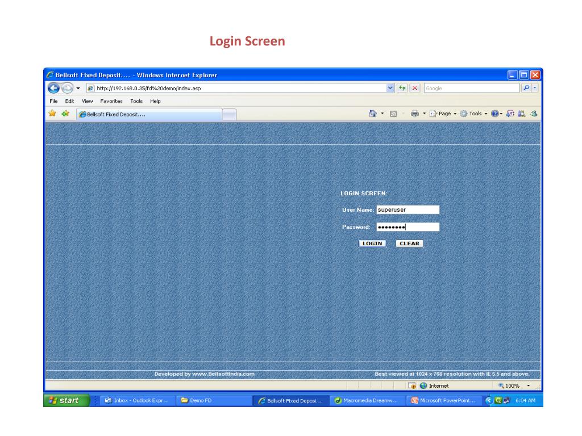Screen dimensions: 582x436
Task: Switch to Microsoft PowerPoint taskbar item
Action: (x=443, y=400)
